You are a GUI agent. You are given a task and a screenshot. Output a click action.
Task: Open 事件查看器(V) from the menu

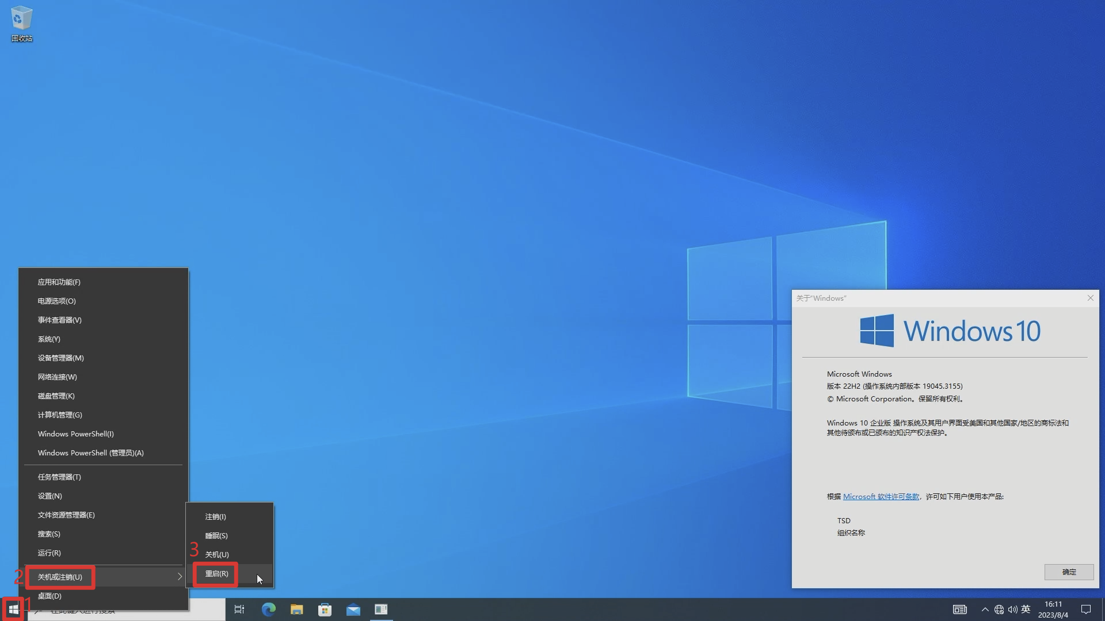[104, 320]
